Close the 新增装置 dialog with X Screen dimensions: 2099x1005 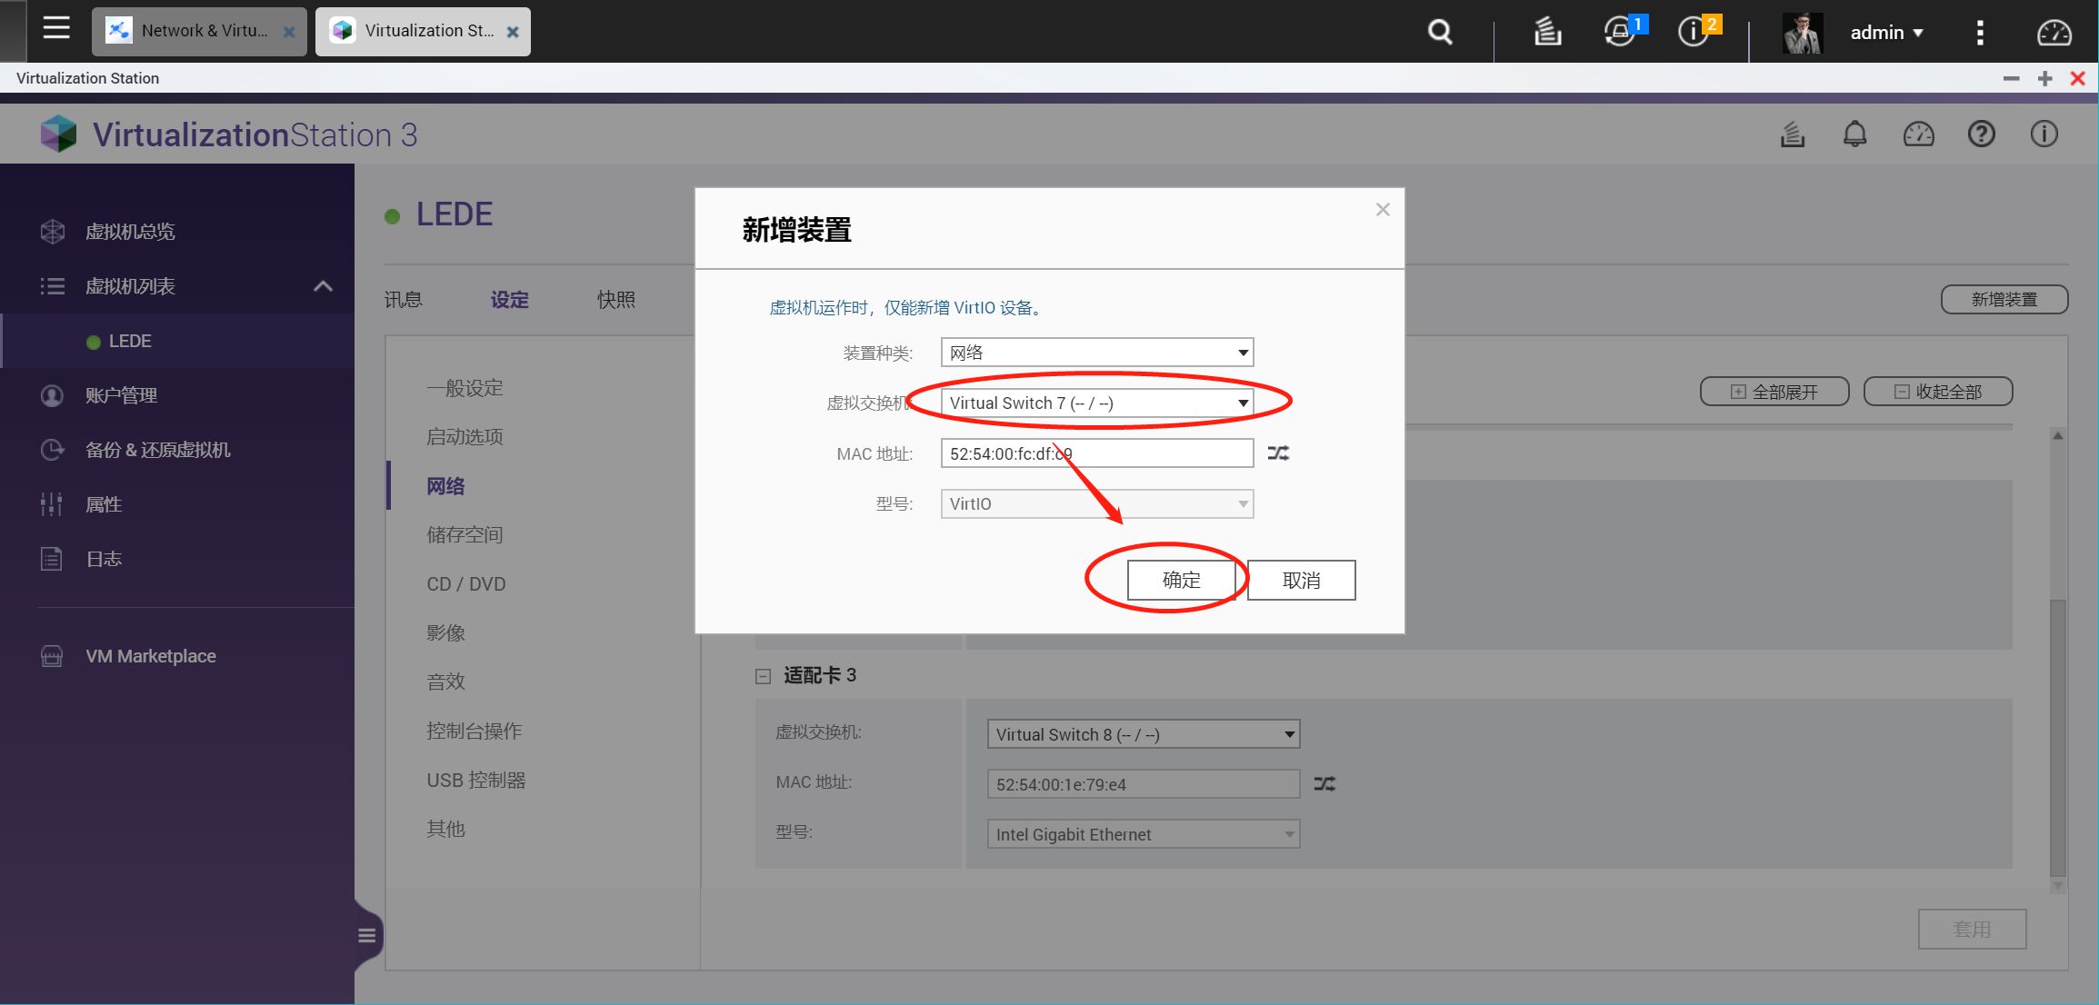coord(1383,210)
